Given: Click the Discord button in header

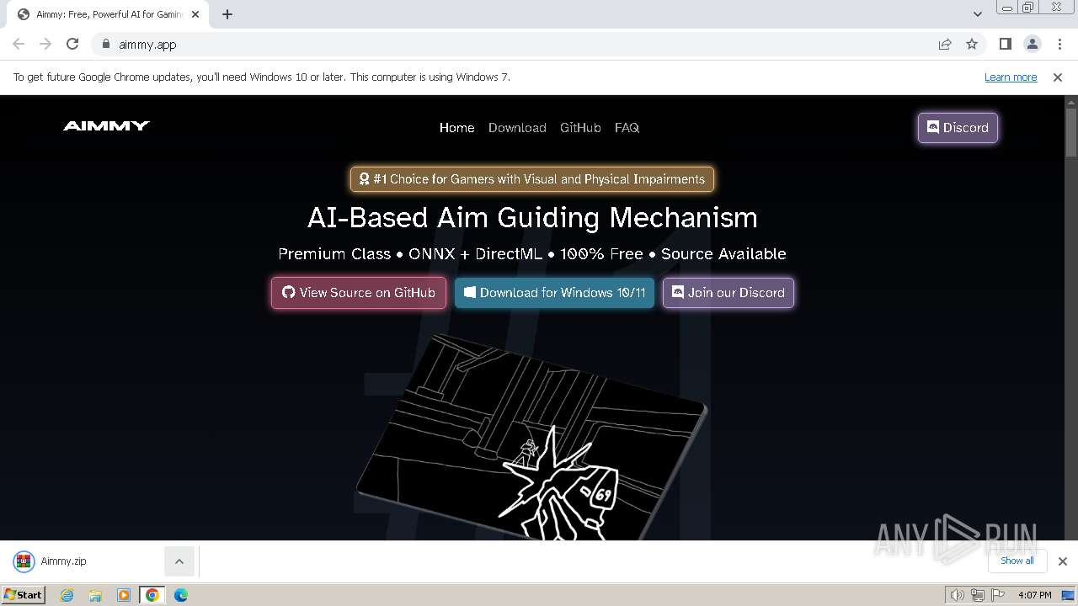Looking at the screenshot, I should point(958,128).
